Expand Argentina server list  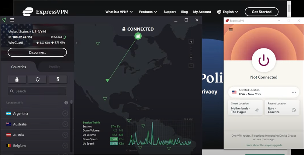[x=65, y=114]
